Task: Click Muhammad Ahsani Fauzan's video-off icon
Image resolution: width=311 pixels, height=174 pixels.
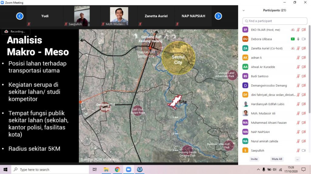Action: pyautogui.click(x=304, y=123)
